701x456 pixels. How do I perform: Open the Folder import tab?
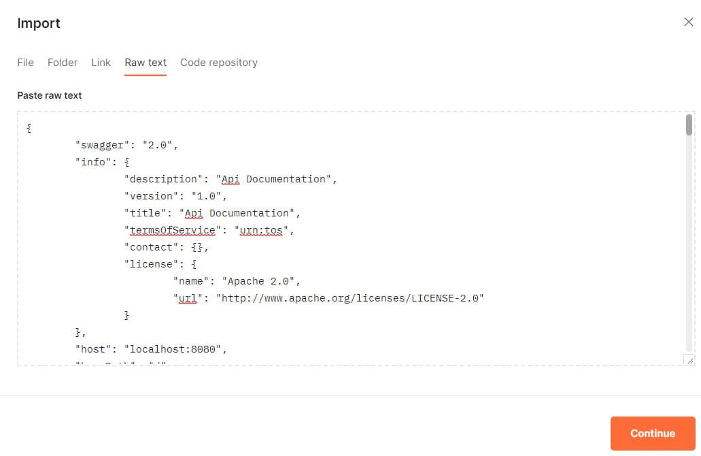click(x=63, y=62)
